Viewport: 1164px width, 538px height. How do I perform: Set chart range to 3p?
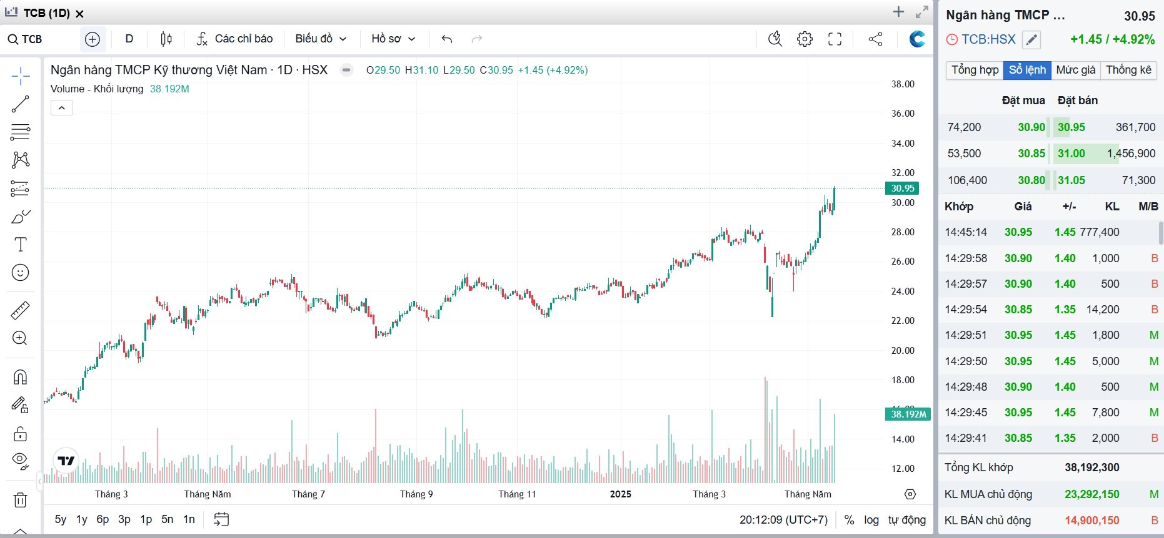(x=124, y=519)
